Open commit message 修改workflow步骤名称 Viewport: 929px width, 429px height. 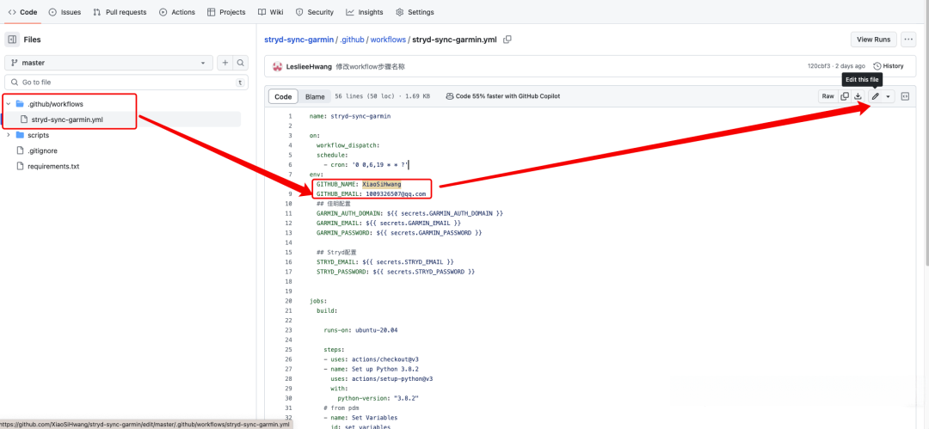[370, 66]
